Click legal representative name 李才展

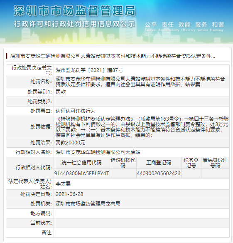coord(63,184)
